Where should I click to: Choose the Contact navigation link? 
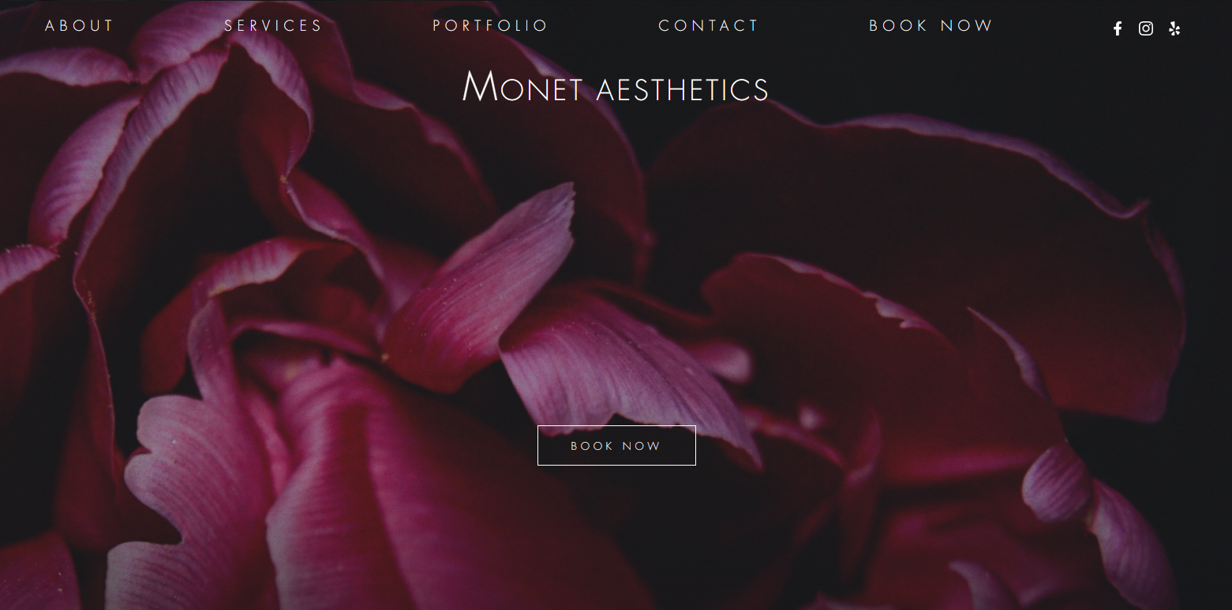point(709,26)
